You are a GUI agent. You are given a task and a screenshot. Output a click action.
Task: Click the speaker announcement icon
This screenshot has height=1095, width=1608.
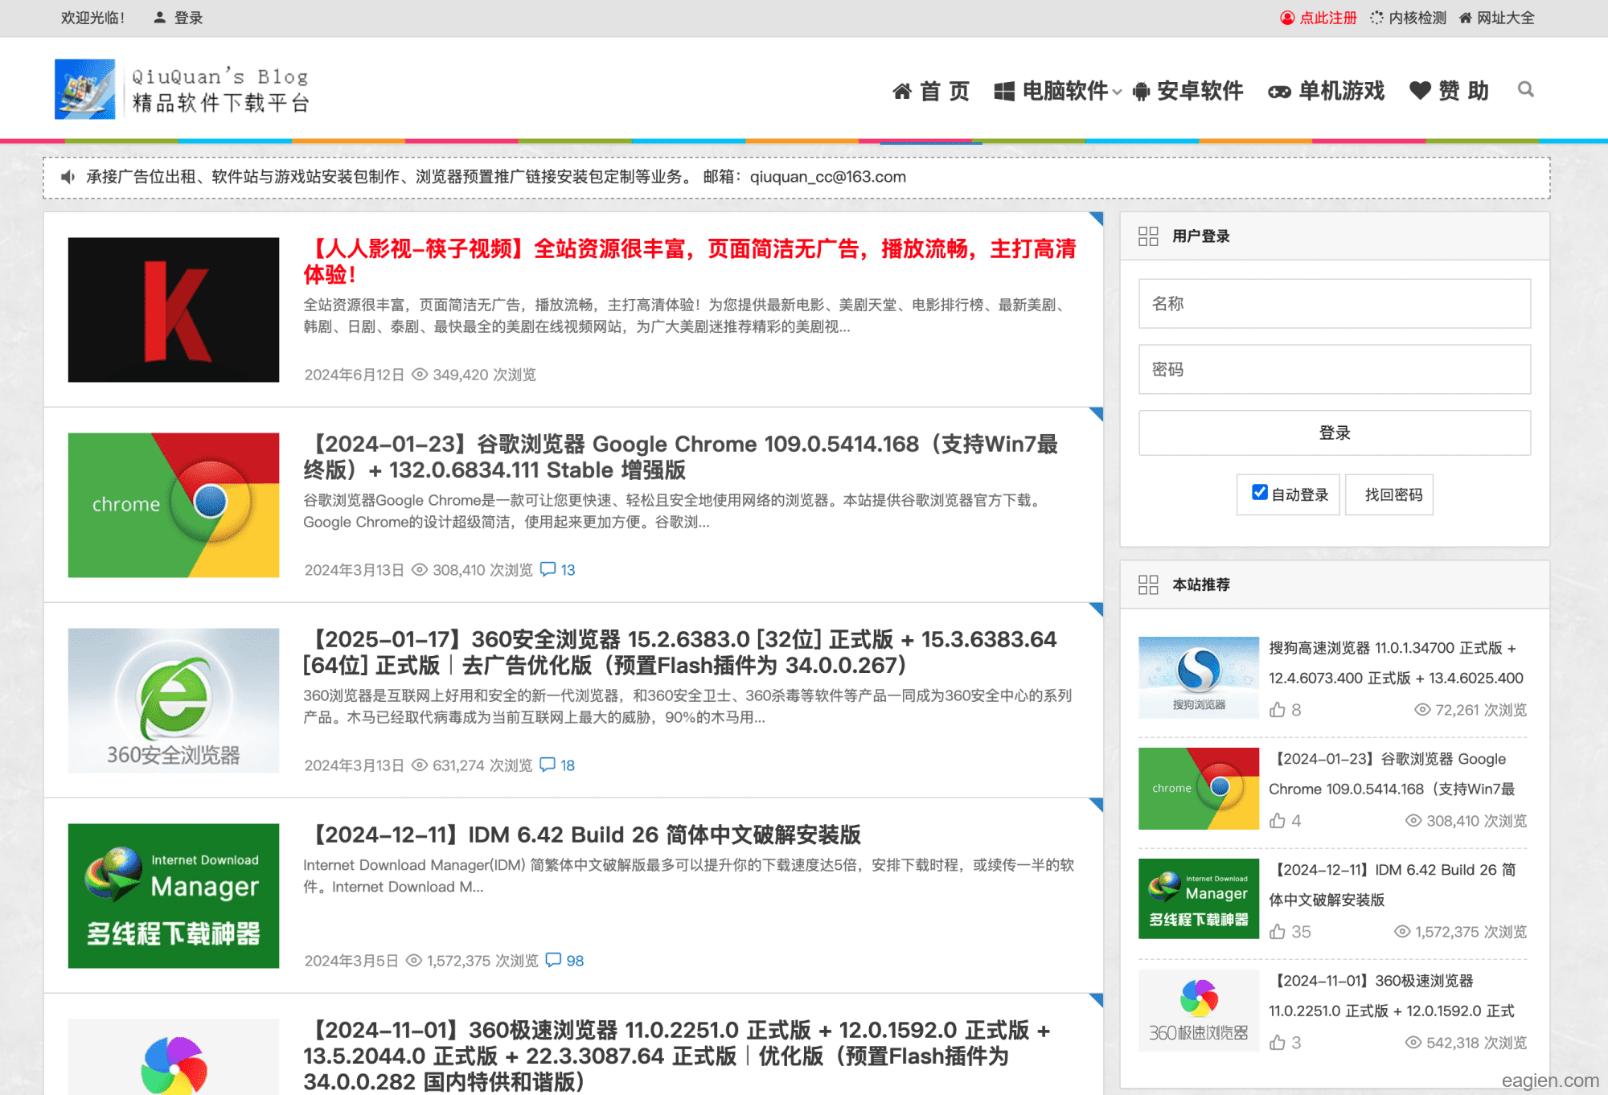coord(68,177)
